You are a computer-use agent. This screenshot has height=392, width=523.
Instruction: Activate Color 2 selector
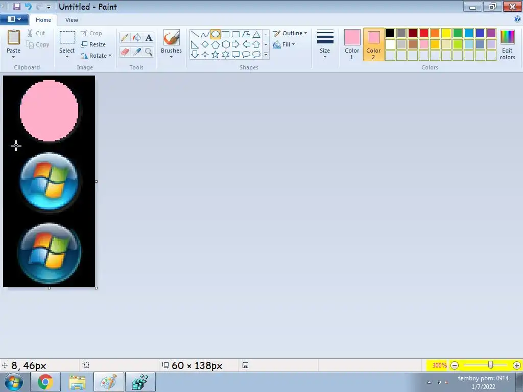373,45
